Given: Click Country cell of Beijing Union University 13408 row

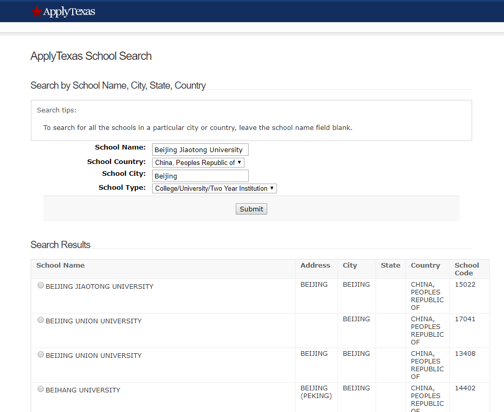Looking at the screenshot, I should (x=427, y=365).
